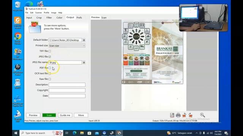Click the Windows taskbar search box

pyautogui.click(x=41, y=133)
